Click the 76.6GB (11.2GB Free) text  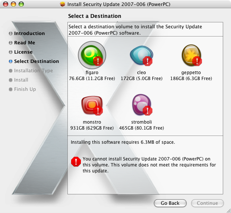click(92, 78)
